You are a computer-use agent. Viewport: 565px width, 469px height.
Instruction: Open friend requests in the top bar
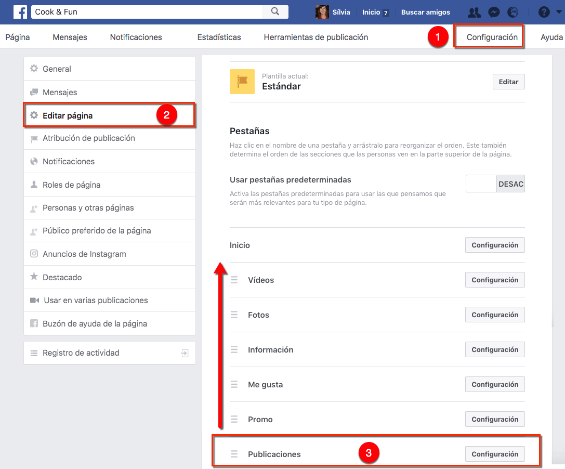pos(474,11)
